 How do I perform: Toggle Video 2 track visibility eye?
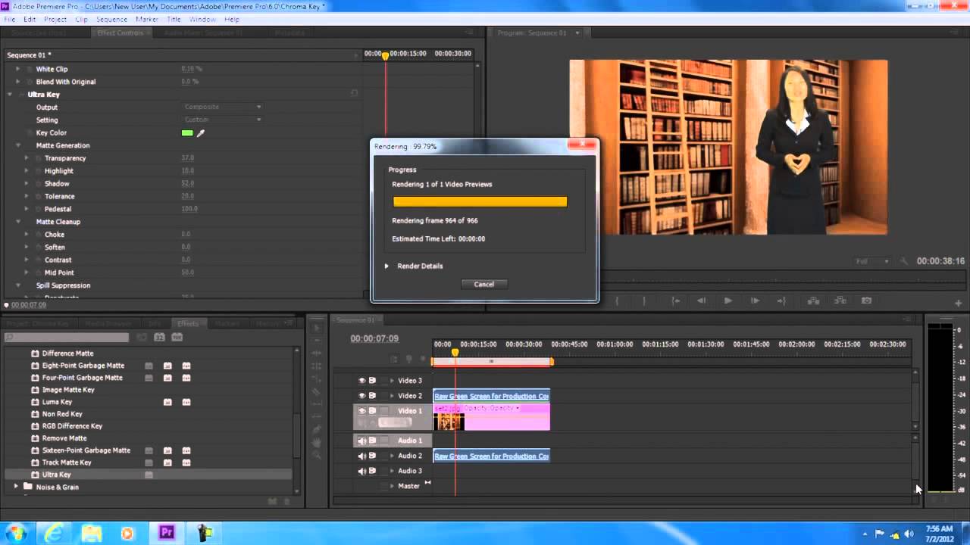(x=362, y=396)
